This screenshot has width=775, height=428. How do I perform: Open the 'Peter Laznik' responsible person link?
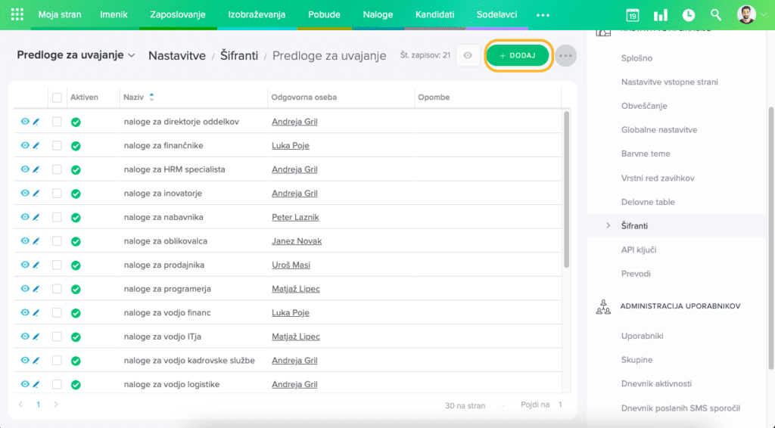[295, 217]
